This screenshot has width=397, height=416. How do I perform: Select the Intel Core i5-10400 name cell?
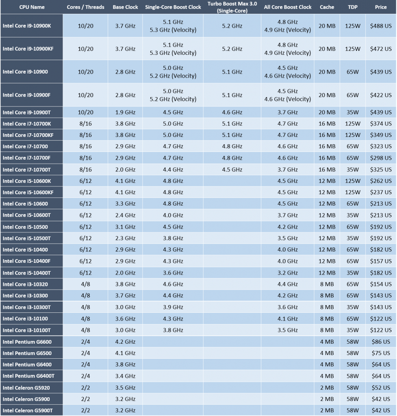(32, 250)
